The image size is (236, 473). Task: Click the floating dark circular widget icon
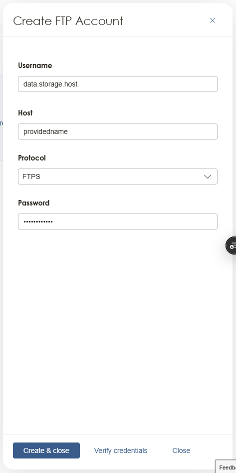click(231, 245)
